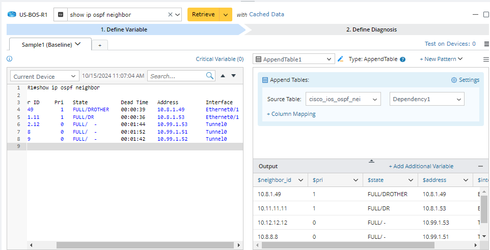490x250 pixels.
Task: Click the + Add Additional Variable link
Action: (x=421, y=166)
